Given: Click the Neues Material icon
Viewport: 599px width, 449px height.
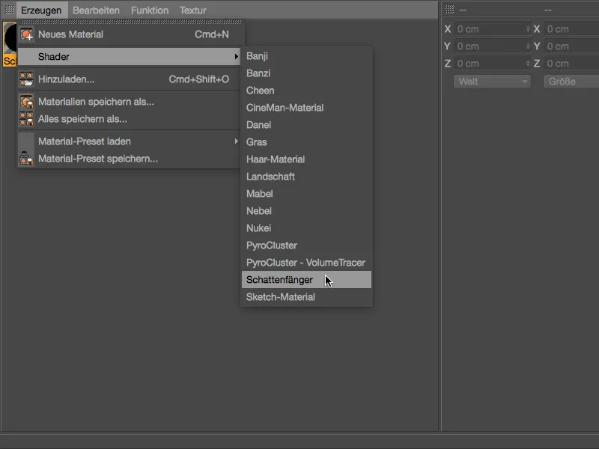Looking at the screenshot, I should click(x=26, y=34).
